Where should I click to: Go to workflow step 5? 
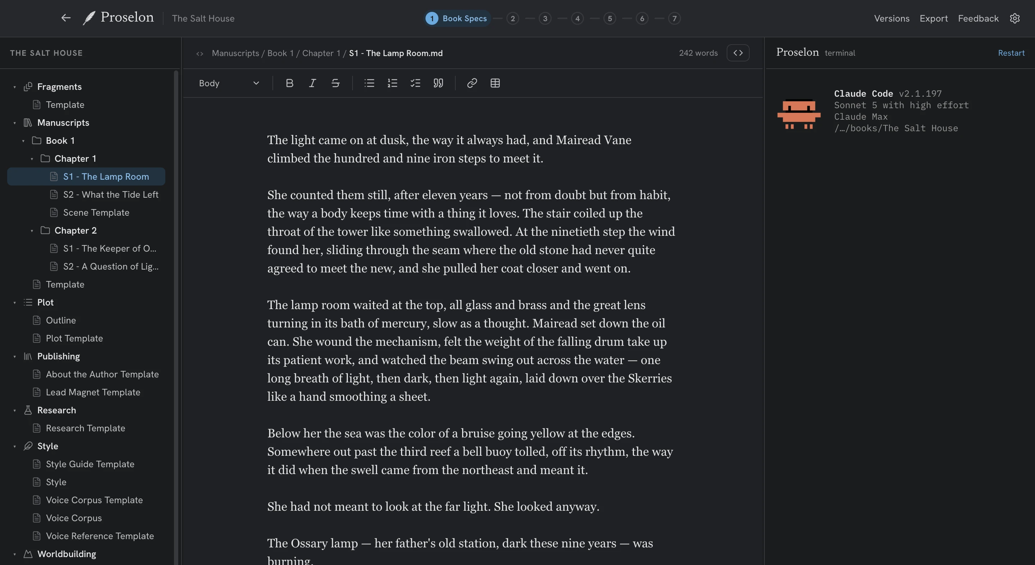pyautogui.click(x=609, y=18)
